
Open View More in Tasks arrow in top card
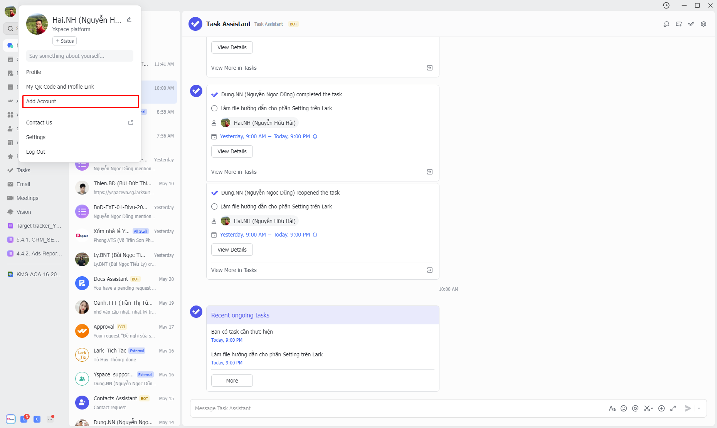tap(430, 68)
